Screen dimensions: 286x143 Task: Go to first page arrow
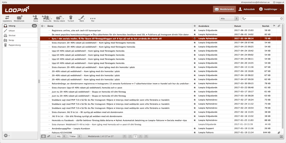(x=124, y=136)
